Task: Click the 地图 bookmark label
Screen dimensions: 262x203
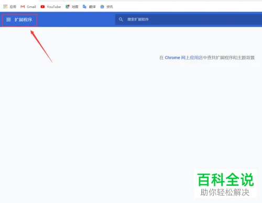Action: tap(75, 7)
